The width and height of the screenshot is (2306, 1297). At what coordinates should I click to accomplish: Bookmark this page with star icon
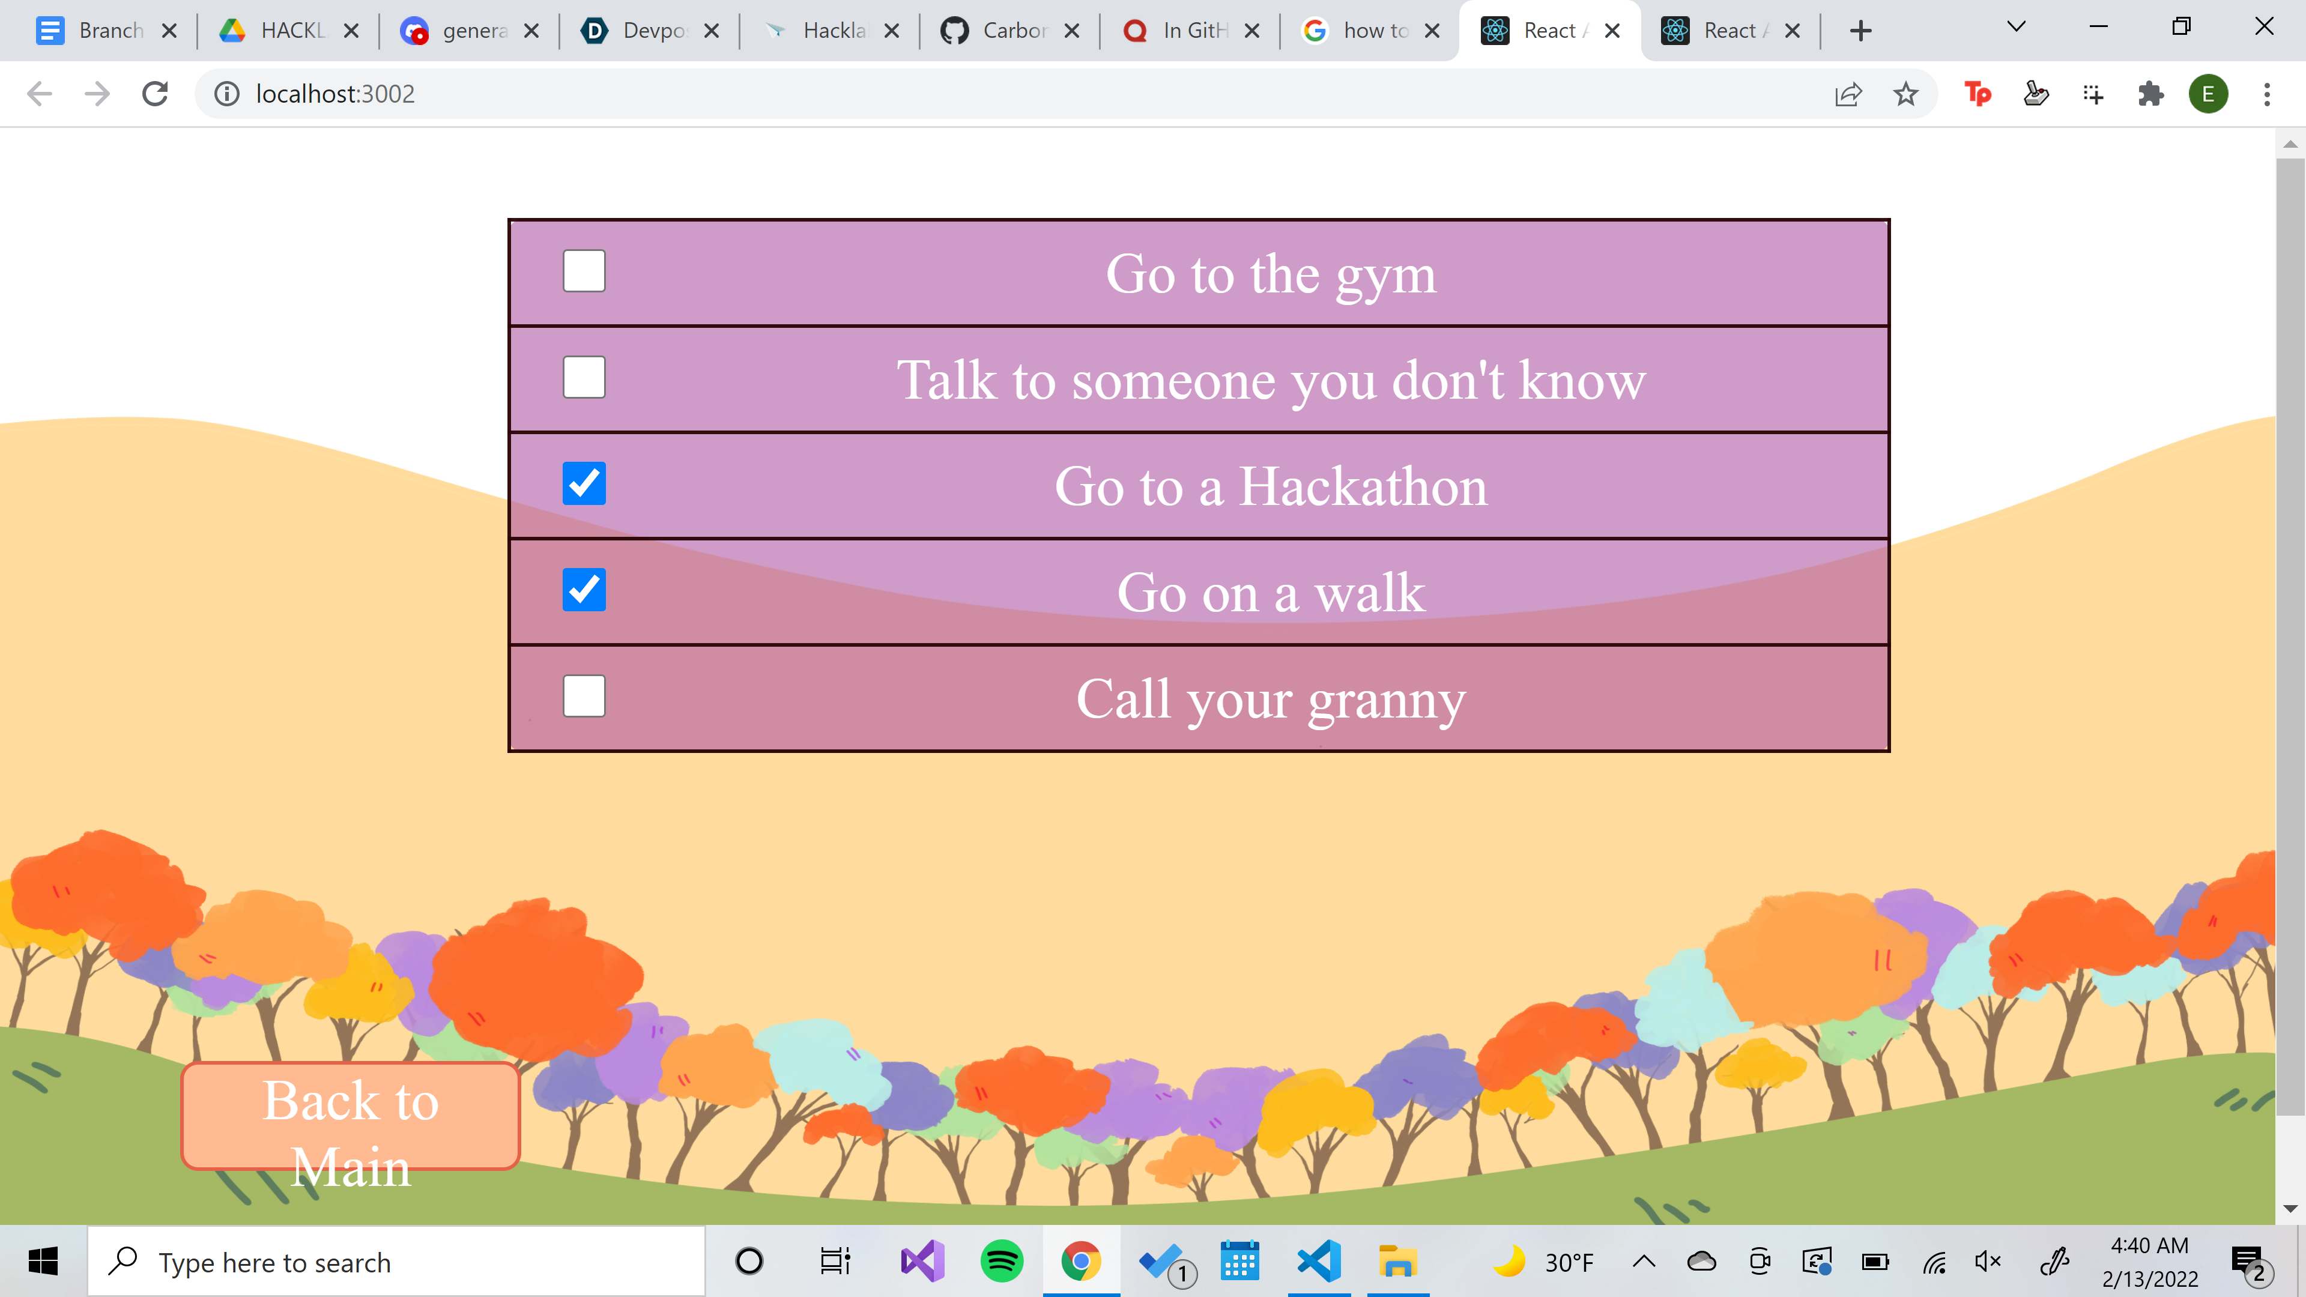(1906, 94)
